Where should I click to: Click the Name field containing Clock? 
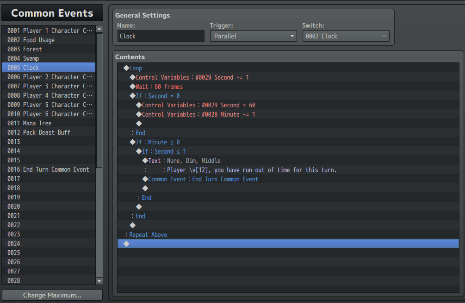pos(161,36)
